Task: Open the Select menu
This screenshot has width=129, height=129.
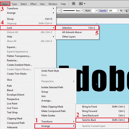Action: point(23,4)
